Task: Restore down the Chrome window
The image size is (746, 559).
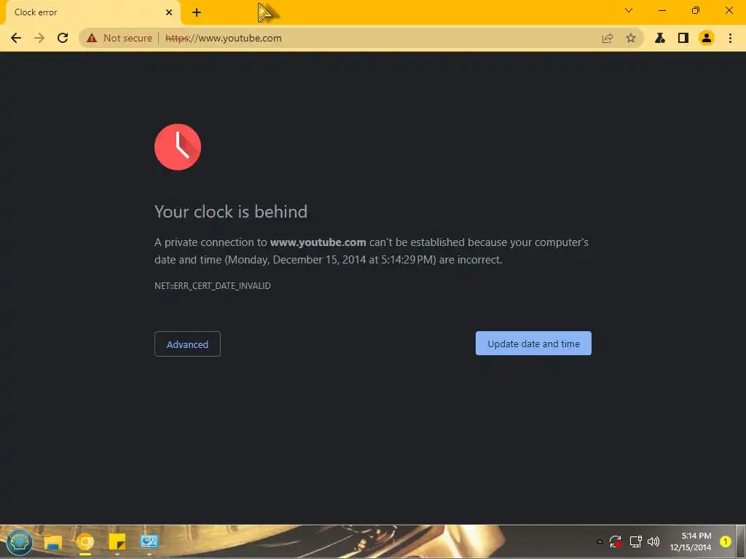Action: point(695,10)
